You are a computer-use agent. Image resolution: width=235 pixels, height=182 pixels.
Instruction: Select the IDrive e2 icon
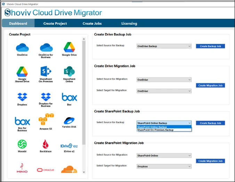[x=69, y=146]
